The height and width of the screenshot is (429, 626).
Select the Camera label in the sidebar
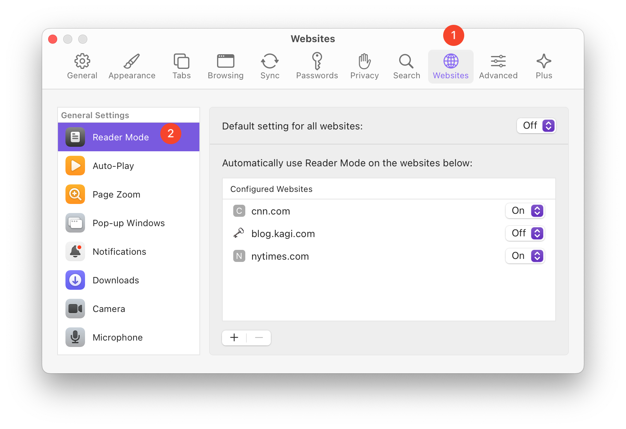pyautogui.click(x=109, y=309)
